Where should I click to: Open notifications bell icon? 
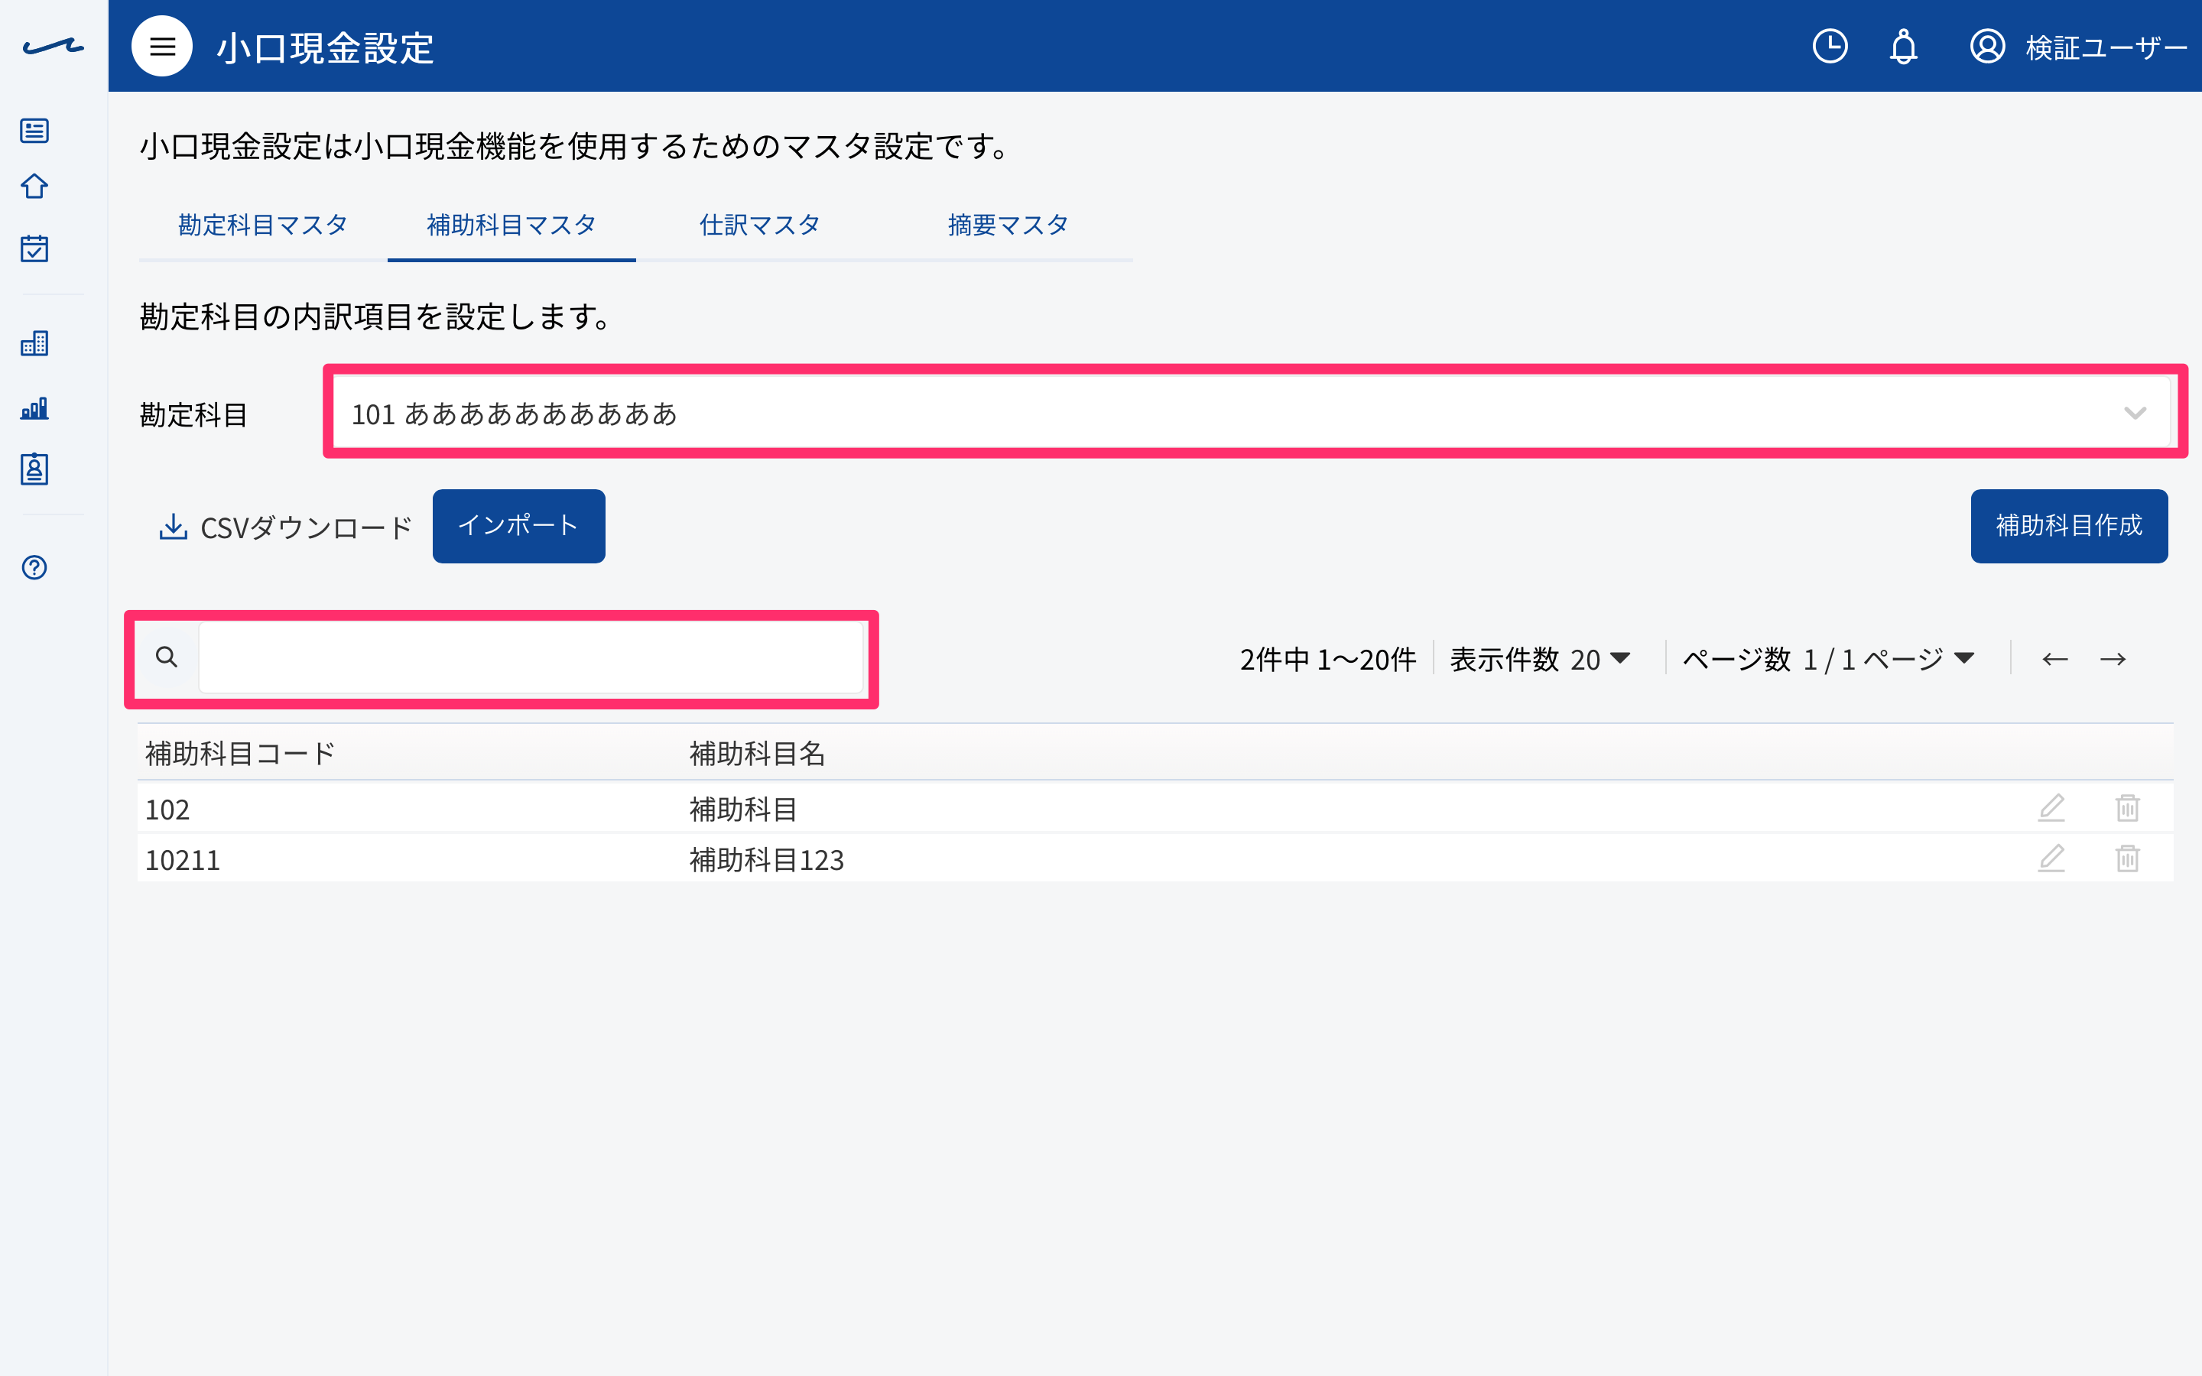1904,47
